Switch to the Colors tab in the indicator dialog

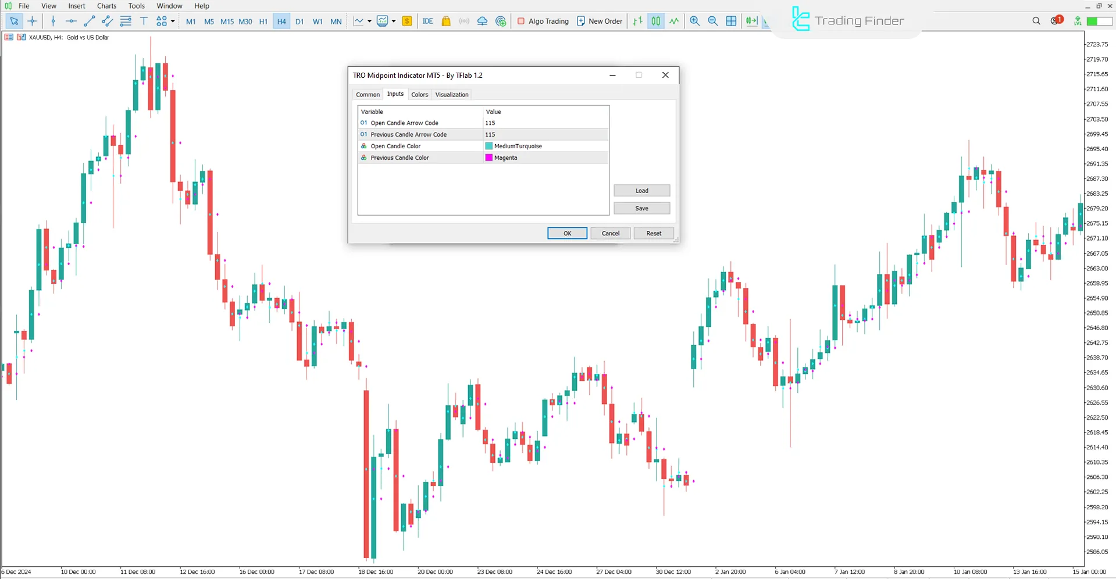419,94
